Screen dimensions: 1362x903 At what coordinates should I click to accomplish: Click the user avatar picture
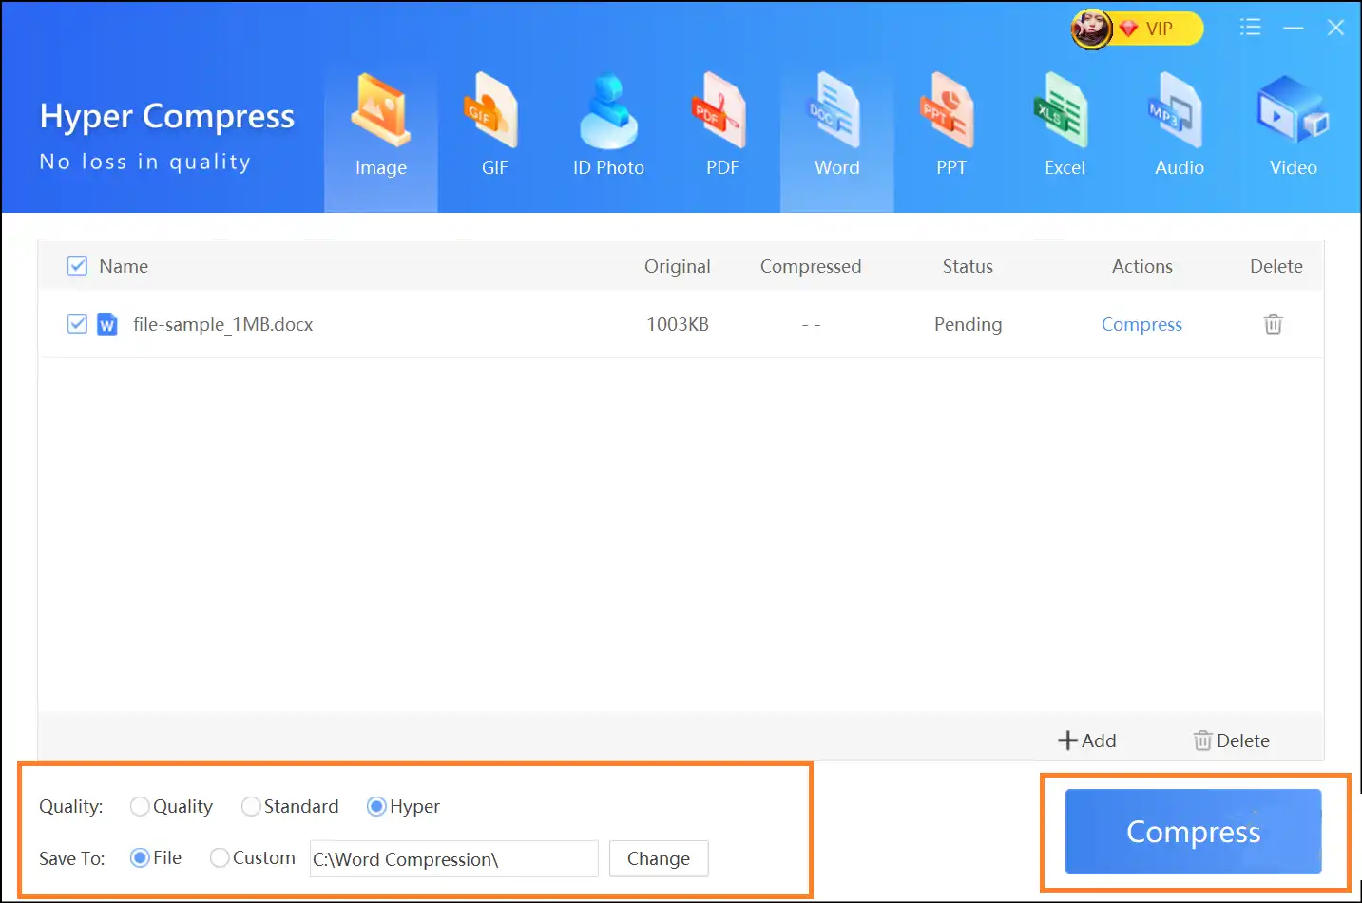click(x=1091, y=29)
